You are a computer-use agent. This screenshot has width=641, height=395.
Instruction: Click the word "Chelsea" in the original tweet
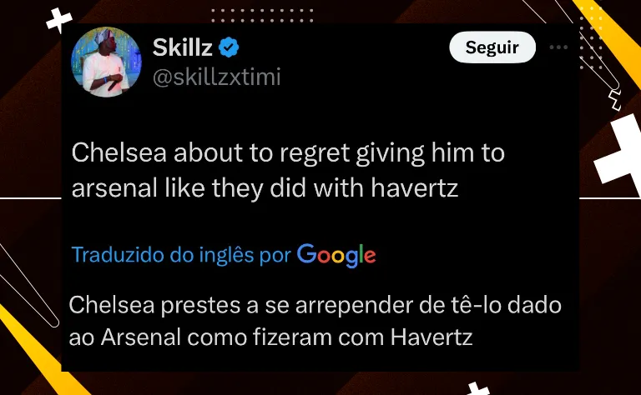[x=119, y=152]
